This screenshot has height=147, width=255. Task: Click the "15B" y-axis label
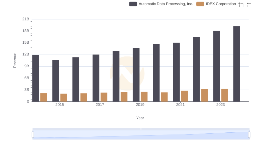[26, 43]
